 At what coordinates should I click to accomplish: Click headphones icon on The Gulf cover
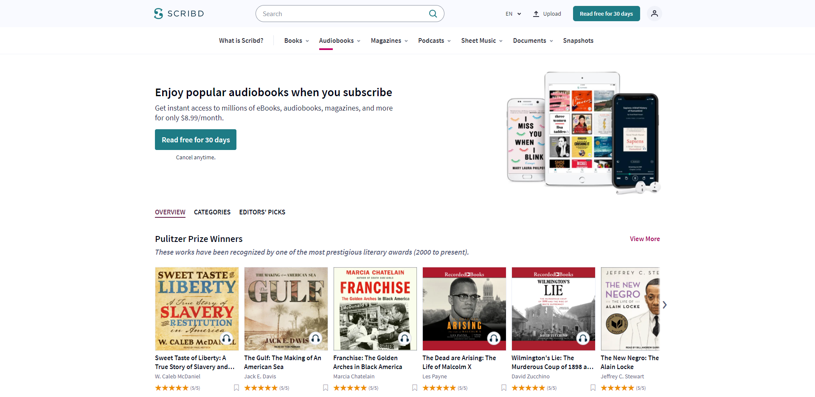click(x=315, y=338)
